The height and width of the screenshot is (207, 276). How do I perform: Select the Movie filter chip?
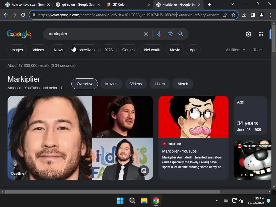tap(175, 50)
